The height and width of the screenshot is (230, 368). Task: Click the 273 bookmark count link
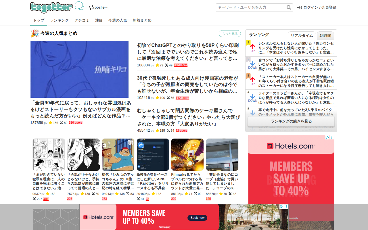(104, 199)
